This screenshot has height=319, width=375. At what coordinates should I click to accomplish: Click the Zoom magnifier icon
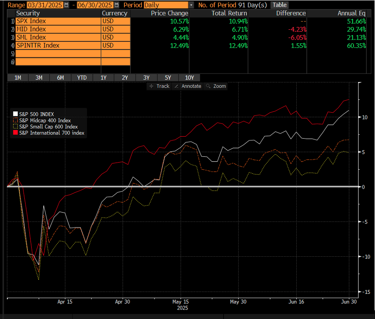[208, 86]
